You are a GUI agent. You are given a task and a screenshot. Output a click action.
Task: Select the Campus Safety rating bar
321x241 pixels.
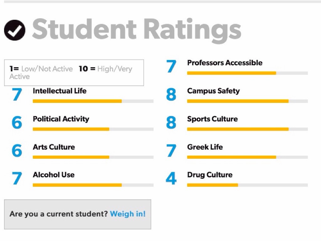click(x=247, y=101)
